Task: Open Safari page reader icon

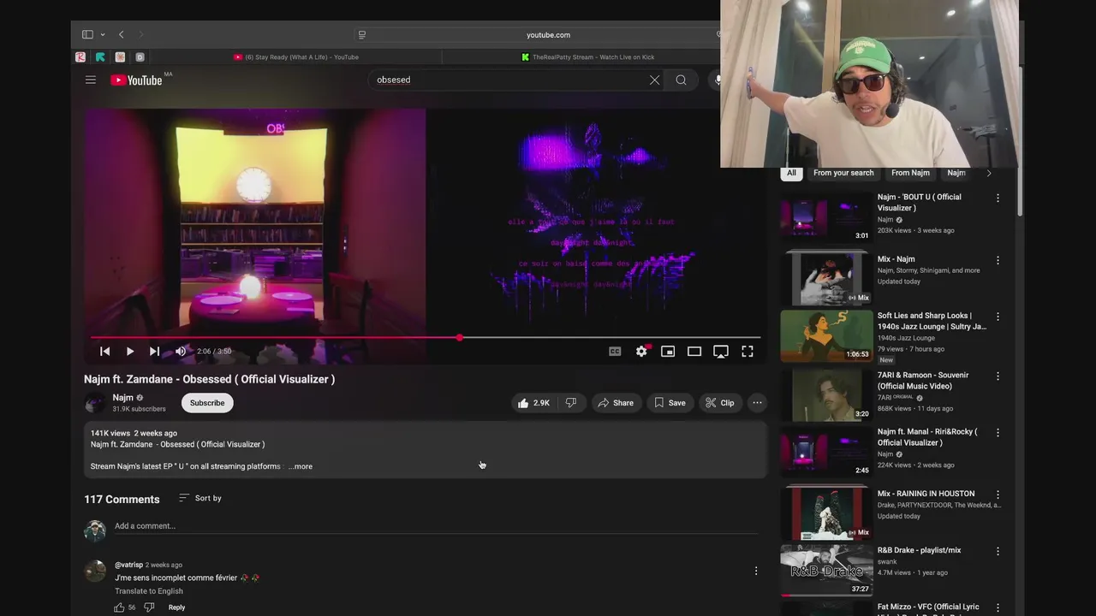Action: click(x=362, y=35)
